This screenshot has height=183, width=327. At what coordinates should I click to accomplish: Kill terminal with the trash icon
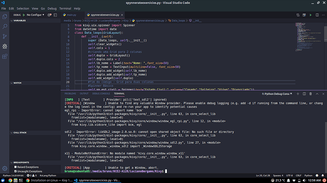[x=310, y=94]
